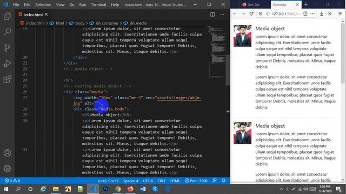This screenshot has height=194, width=346.
Task: Open the notifications bell in the status bar
Action: [223, 181]
